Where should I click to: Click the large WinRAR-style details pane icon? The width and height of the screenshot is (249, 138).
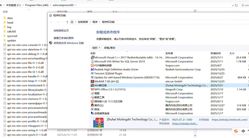[99, 123]
